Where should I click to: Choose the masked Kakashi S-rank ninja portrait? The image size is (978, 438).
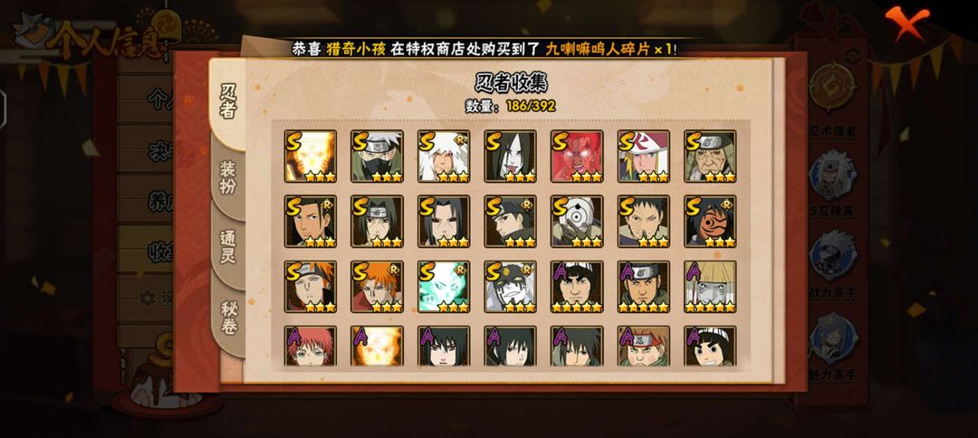pos(377,157)
